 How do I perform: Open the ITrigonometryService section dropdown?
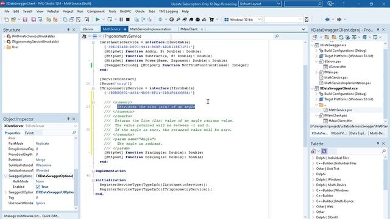100,36
